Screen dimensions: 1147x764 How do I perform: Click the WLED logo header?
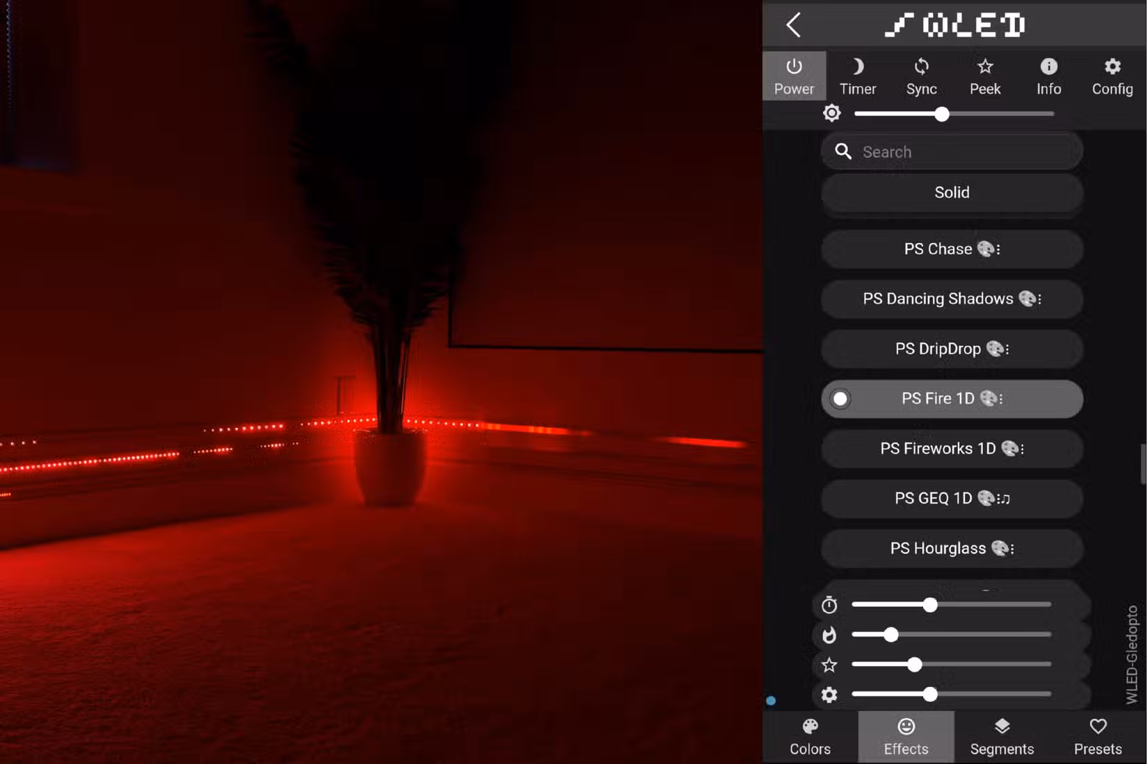pos(954,25)
